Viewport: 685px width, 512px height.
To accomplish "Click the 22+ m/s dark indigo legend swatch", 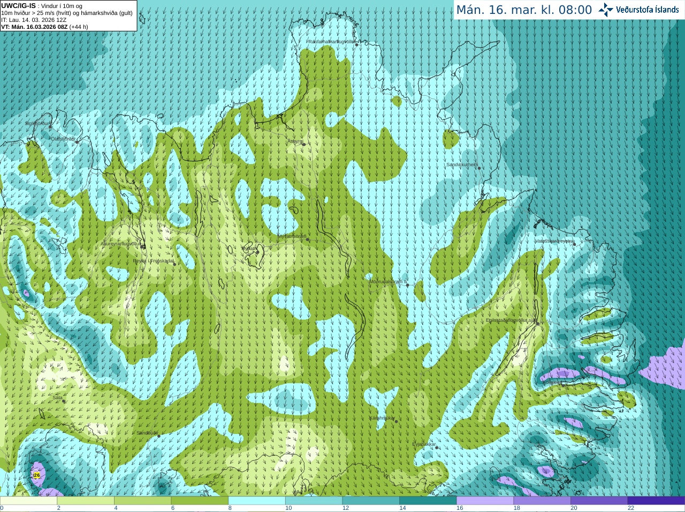I will tap(656, 501).
